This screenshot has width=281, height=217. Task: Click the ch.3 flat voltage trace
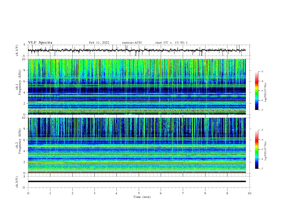(x=137, y=182)
